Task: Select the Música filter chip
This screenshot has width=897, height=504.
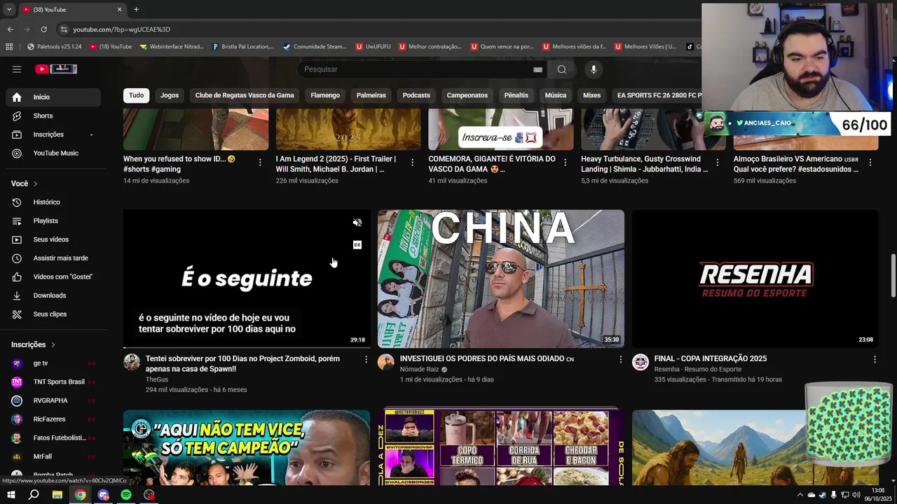Action: 556,95
